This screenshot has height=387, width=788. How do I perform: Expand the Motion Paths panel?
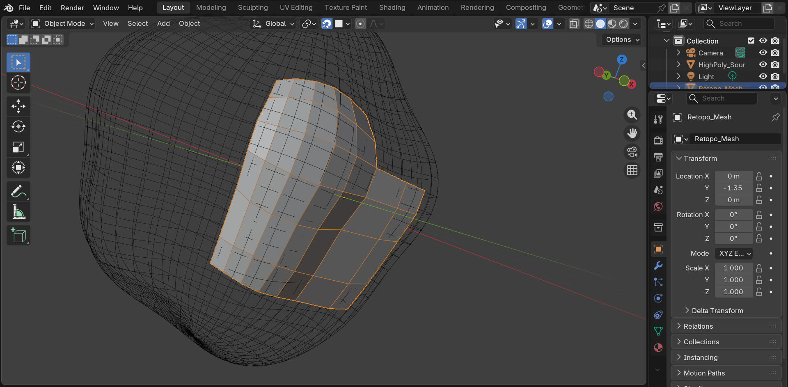click(x=726, y=373)
